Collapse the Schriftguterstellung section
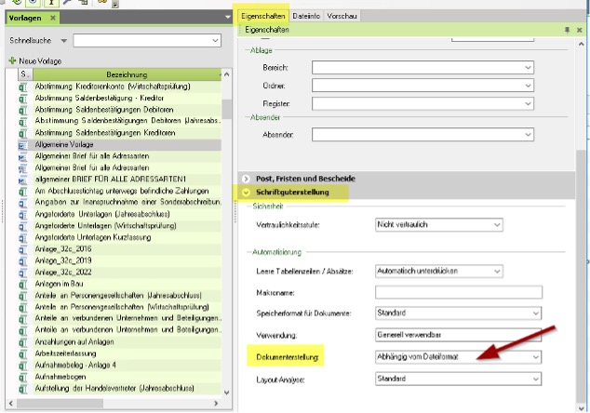 click(246, 193)
